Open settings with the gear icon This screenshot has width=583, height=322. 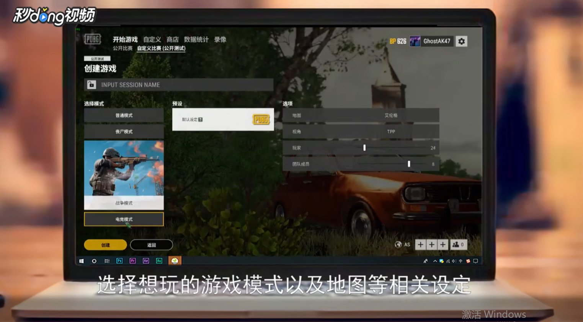point(461,41)
